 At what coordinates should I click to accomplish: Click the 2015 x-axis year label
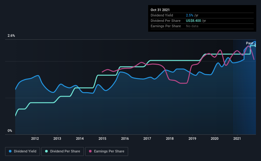coord(102,138)
